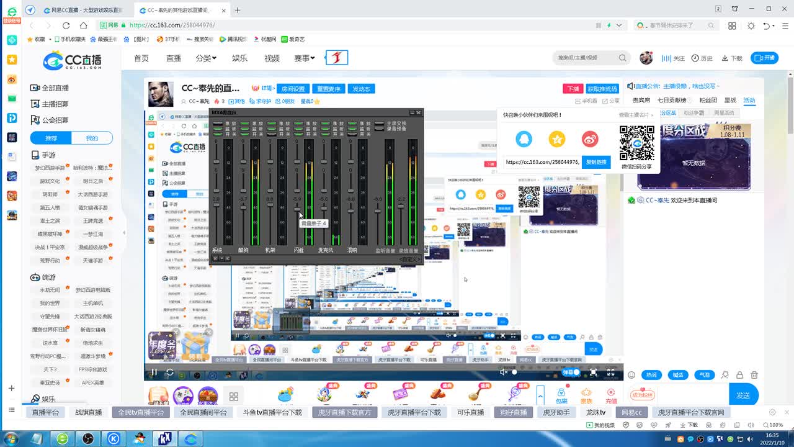Click the 发送 send message button
This screenshot has width=794, height=447.
743,395
